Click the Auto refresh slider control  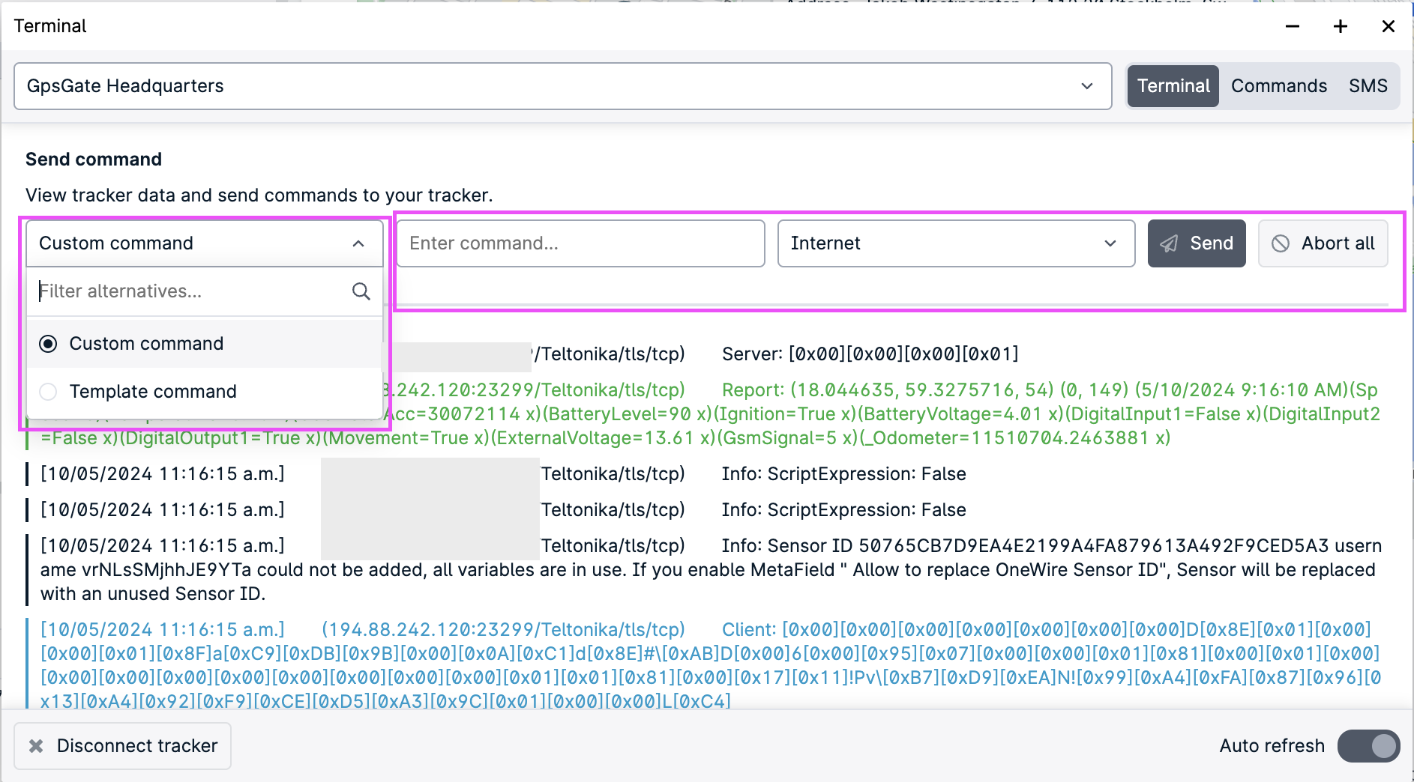click(x=1368, y=745)
